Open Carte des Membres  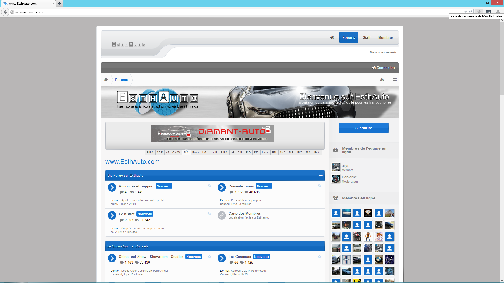245,214
